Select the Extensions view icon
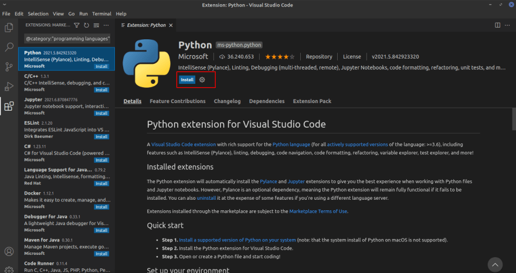Viewport: 516px width, 273px height. 9,106
